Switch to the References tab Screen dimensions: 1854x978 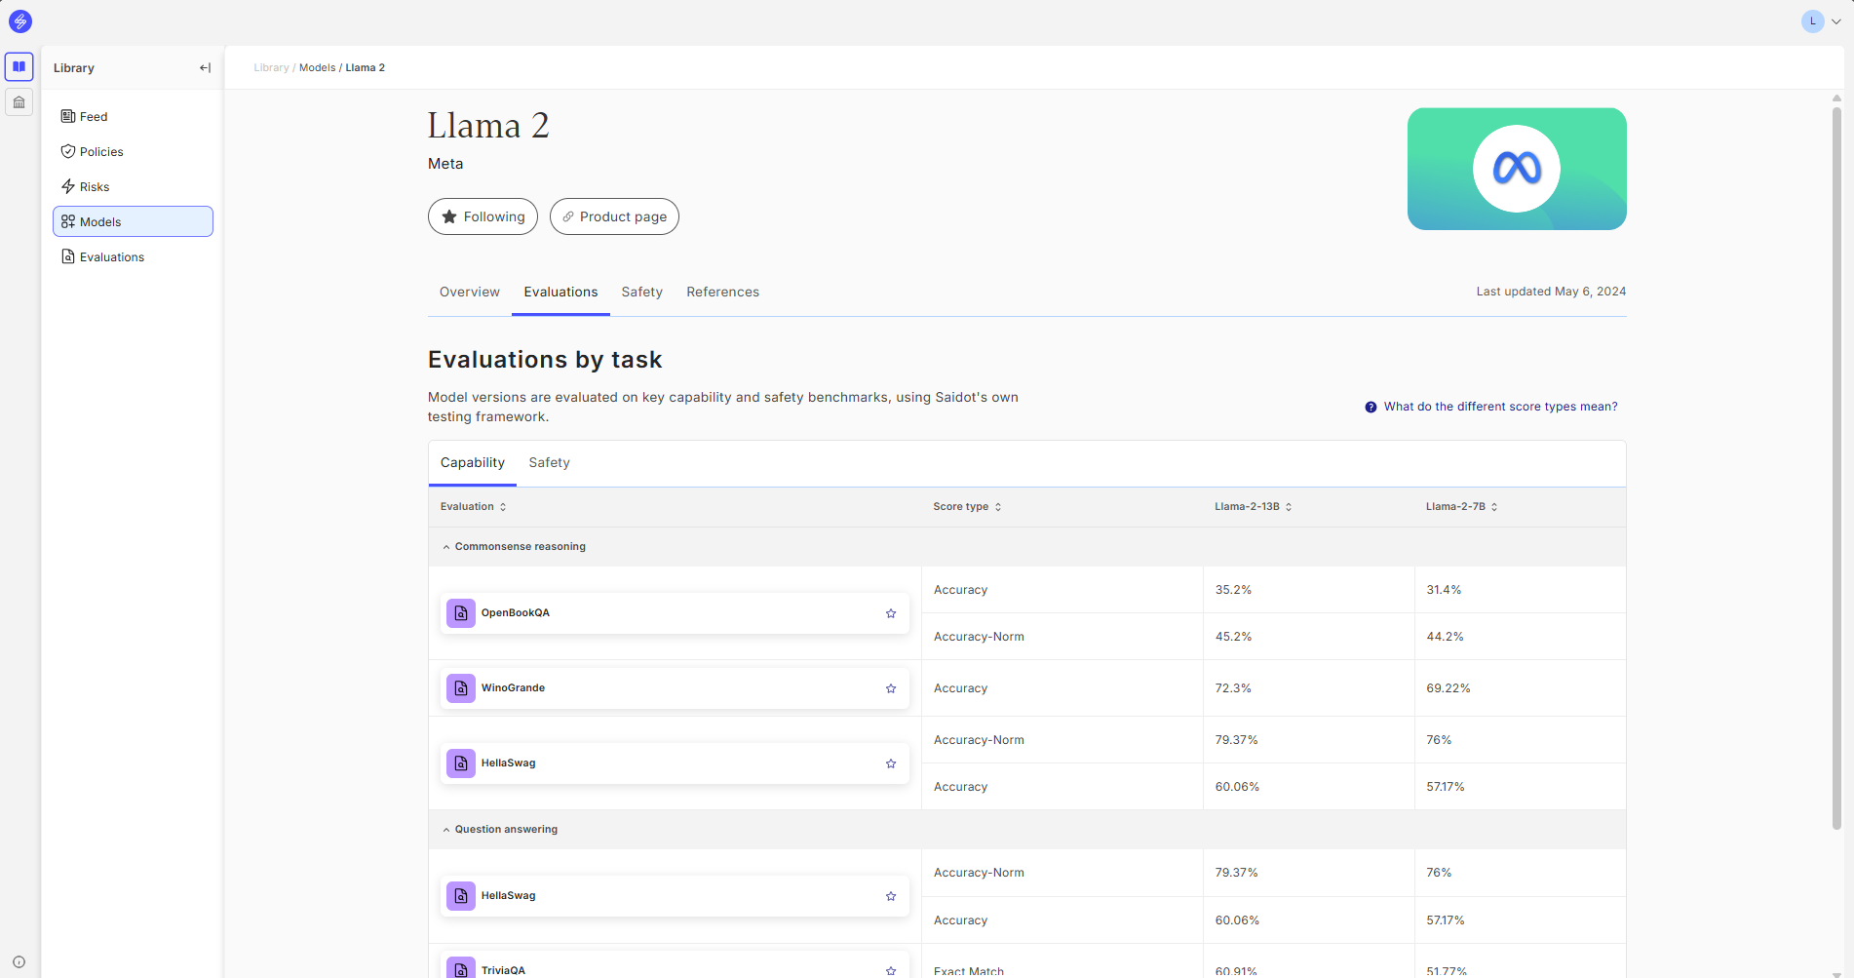tap(722, 292)
